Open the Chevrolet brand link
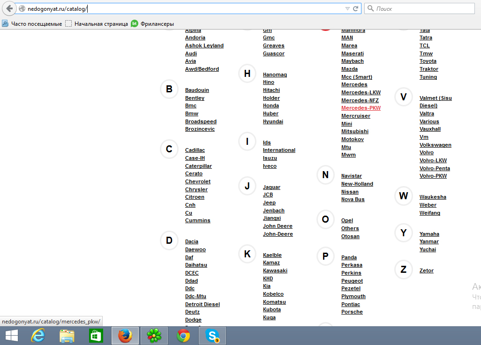This screenshot has width=481, height=345. pyautogui.click(x=197, y=181)
